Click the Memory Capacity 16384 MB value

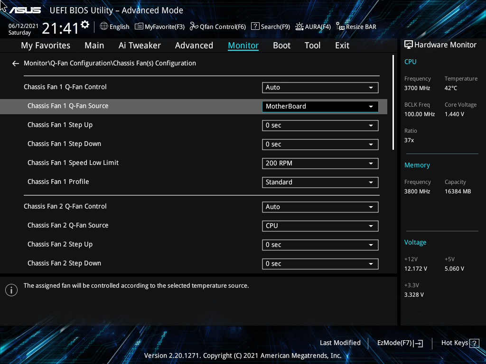[x=458, y=191]
